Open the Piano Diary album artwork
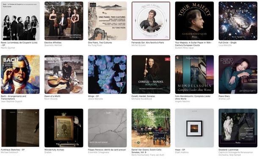Screen dimensions: 259x159 pos(238,74)
